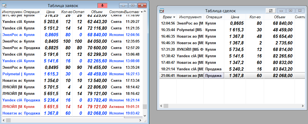Click the Снята column header in trades table

[x=300, y=17]
